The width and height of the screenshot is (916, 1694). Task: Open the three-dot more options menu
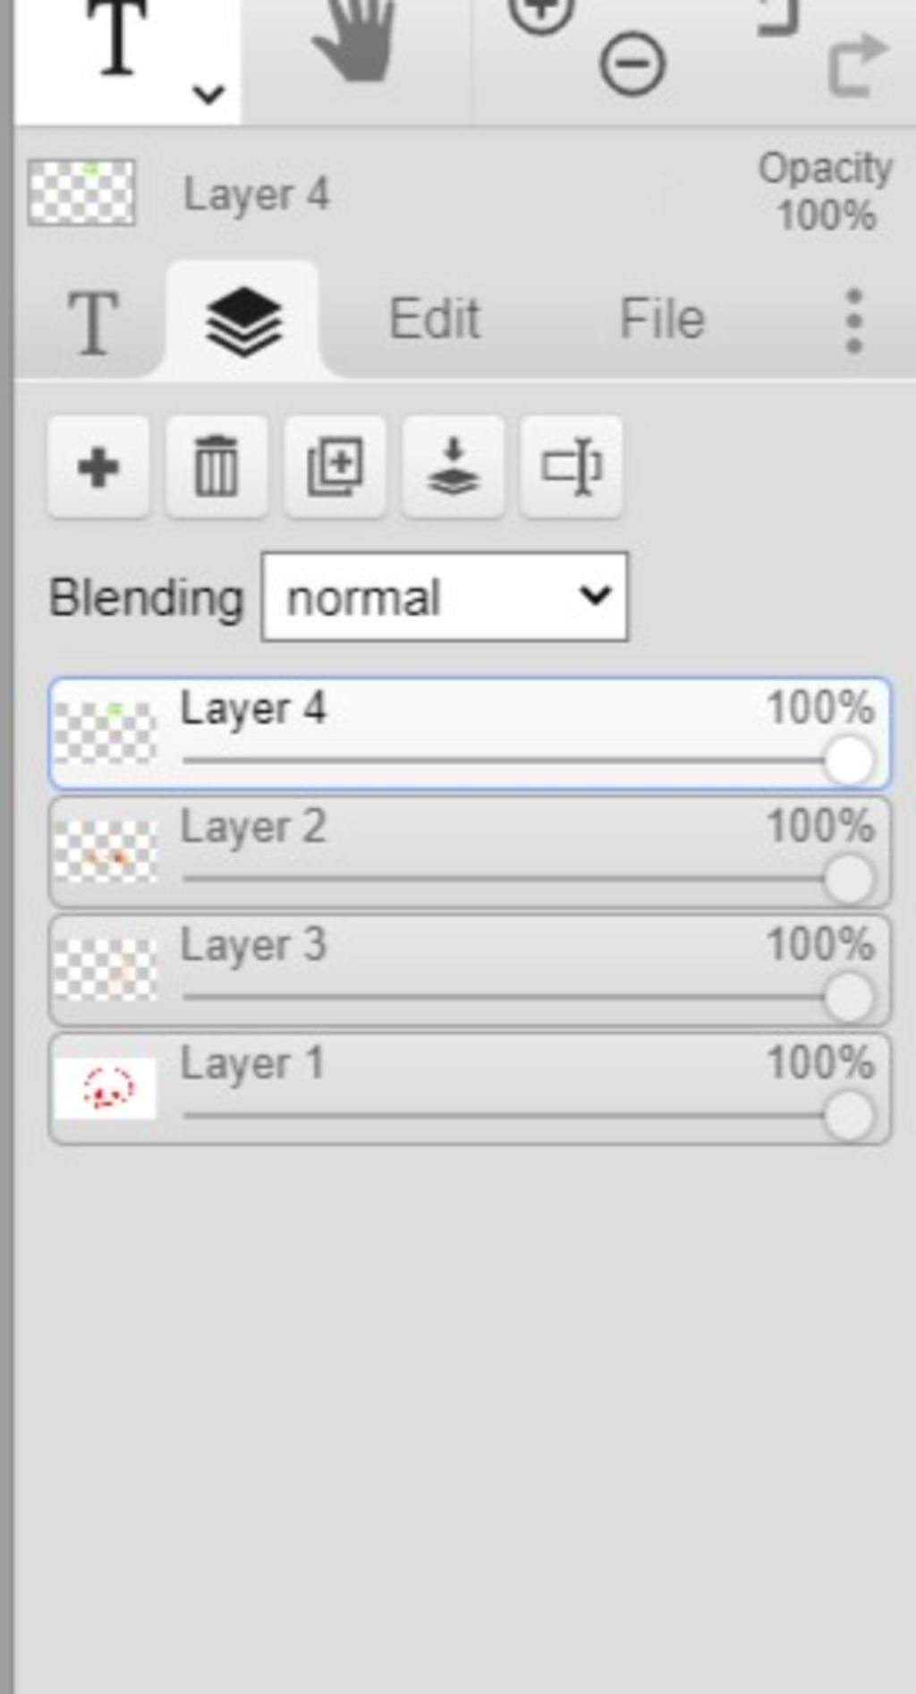854,320
